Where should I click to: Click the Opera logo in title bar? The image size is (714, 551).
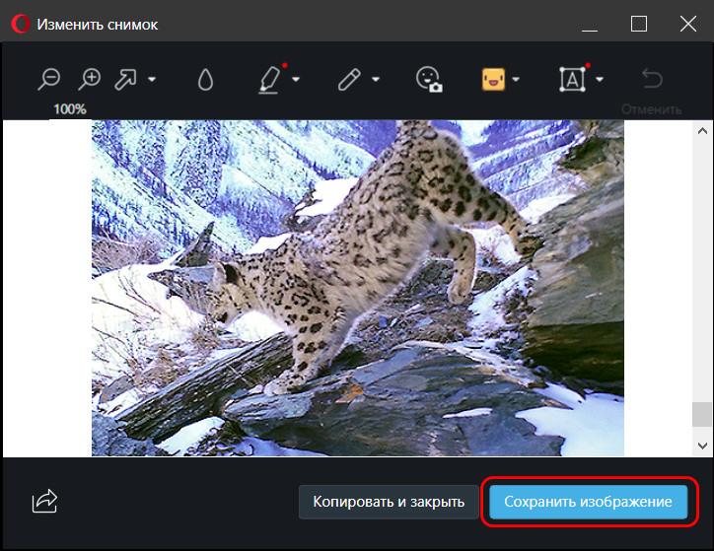(20, 24)
